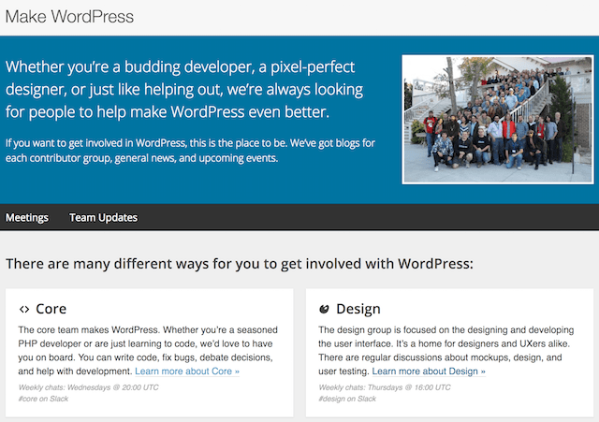Open the contributors group photo

(498, 120)
